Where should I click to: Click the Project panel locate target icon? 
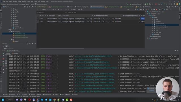pos(25,7)
